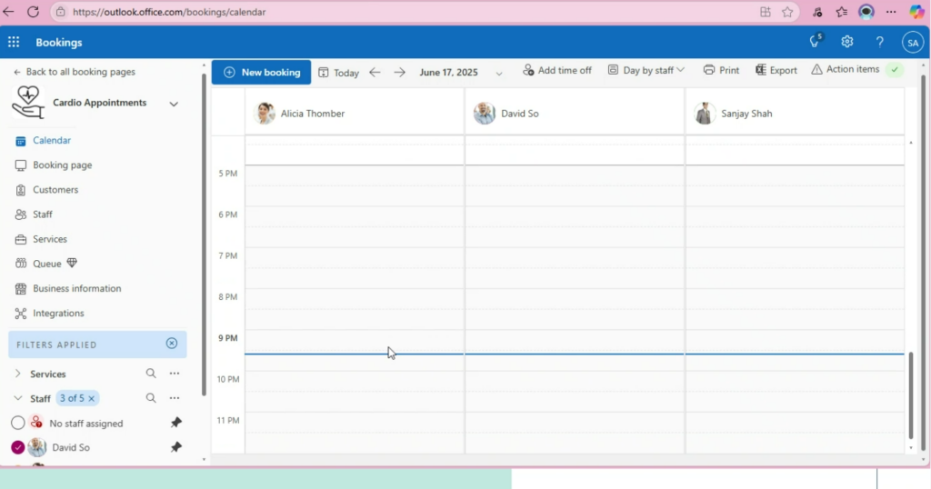
Task: Collapse the Staff filter section
Action: coord(18,398)
